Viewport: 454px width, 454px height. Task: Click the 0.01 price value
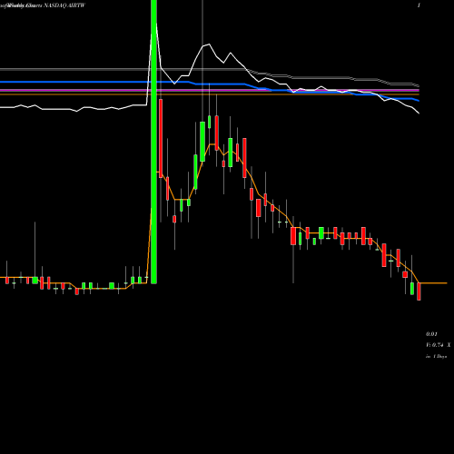[x=431, y=334]
